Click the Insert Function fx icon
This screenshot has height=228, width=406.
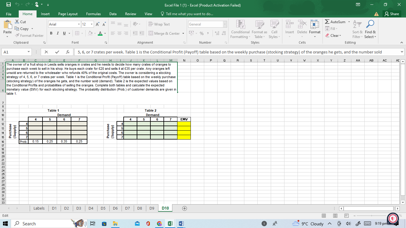click(x=68, y=52)
